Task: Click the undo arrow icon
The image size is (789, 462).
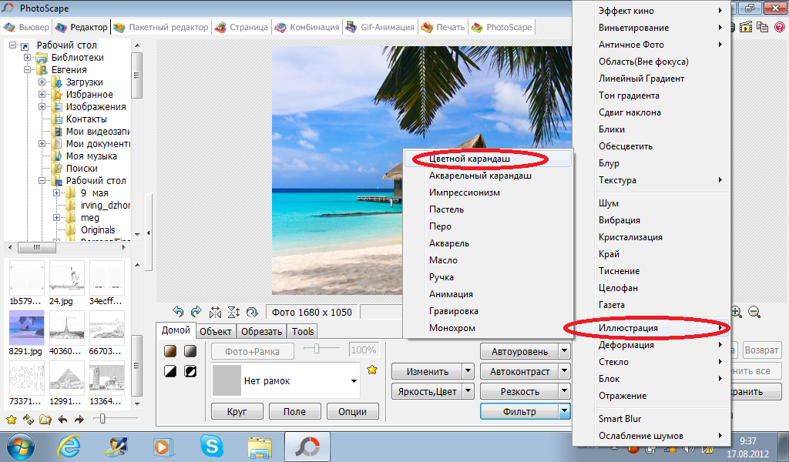Action: 178,312
